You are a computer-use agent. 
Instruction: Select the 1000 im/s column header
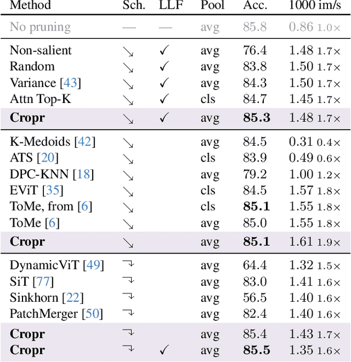click(315, 6)
